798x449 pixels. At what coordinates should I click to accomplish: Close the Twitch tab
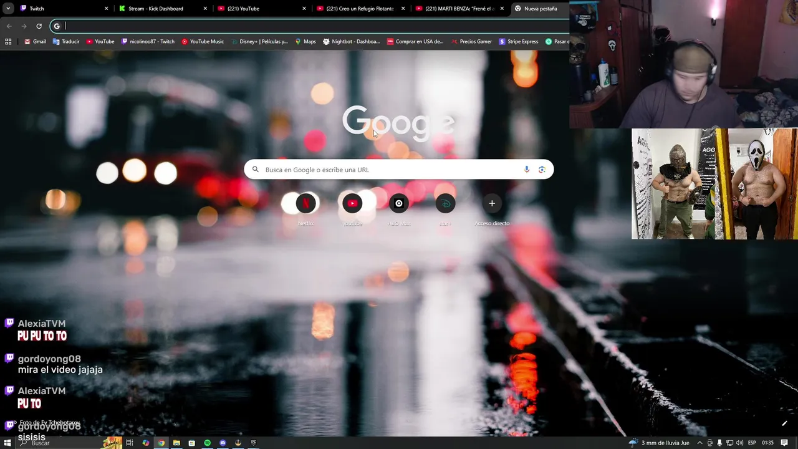[x=106, y=9]
